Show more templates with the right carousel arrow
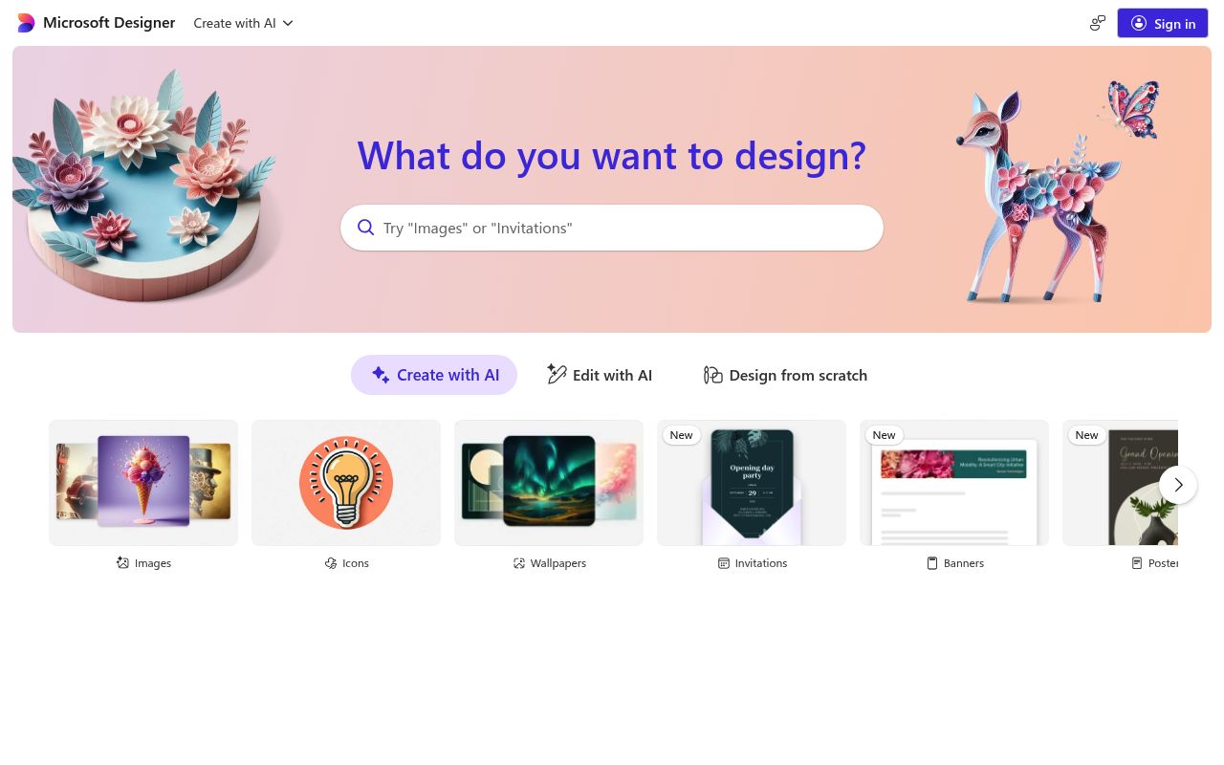 click(1178, 485)
